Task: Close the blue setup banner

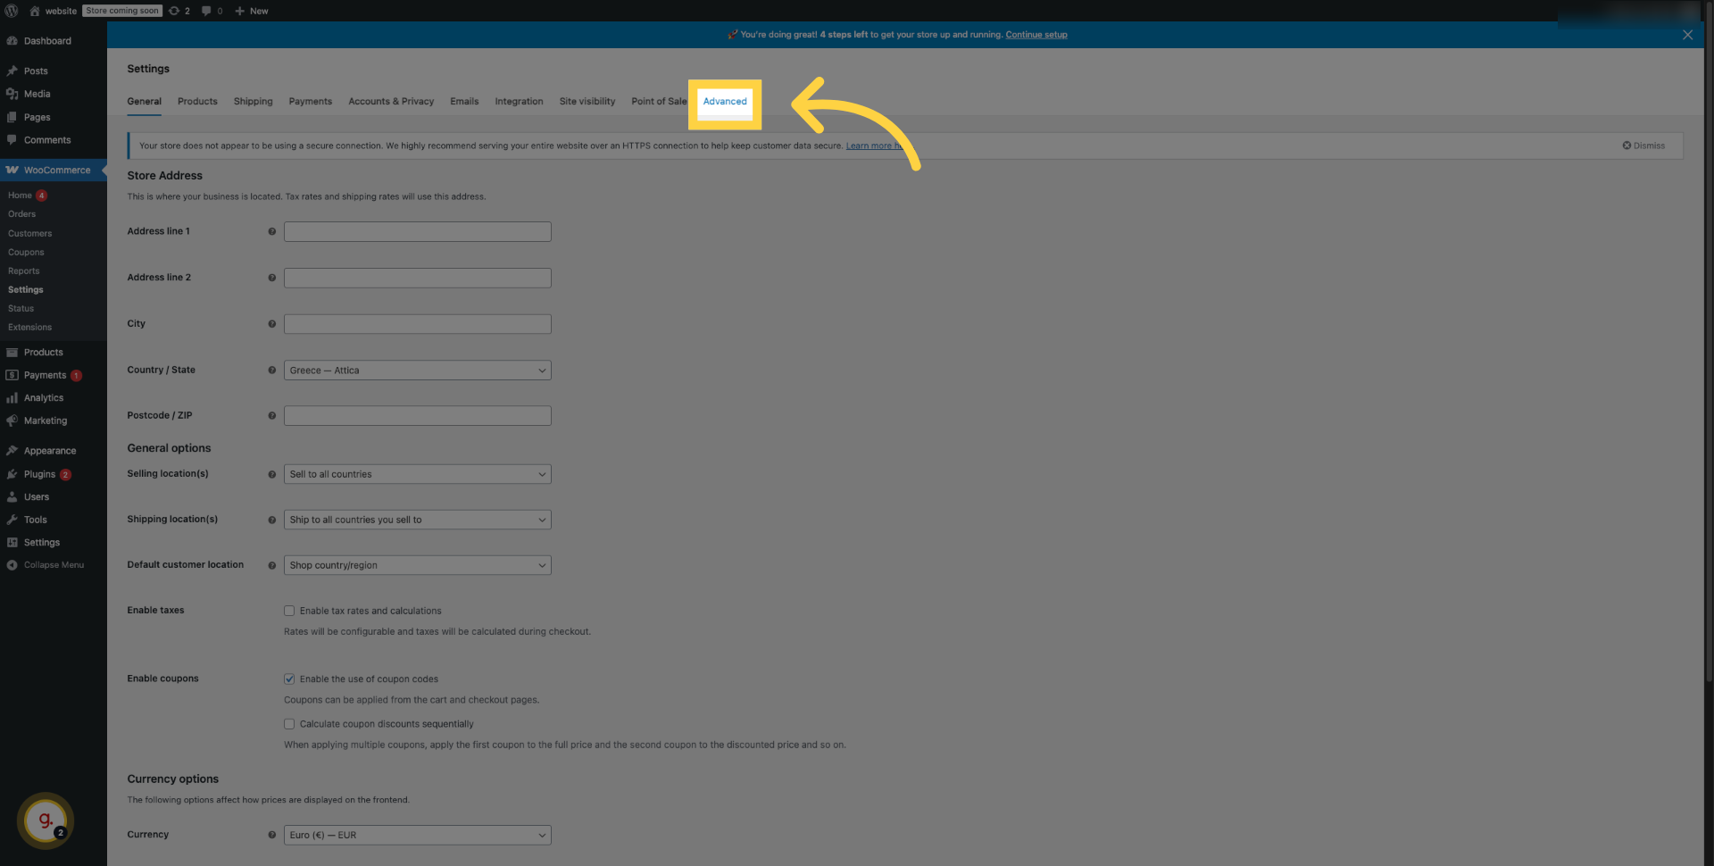Action: point(1687,35)
